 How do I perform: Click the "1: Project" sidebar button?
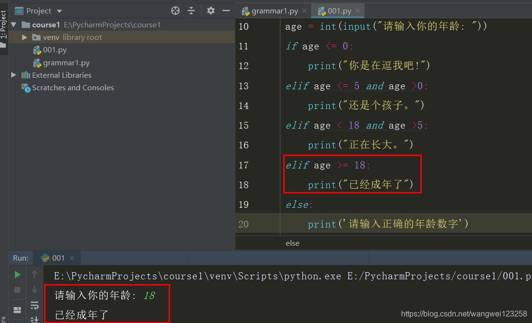click(4, 19)
